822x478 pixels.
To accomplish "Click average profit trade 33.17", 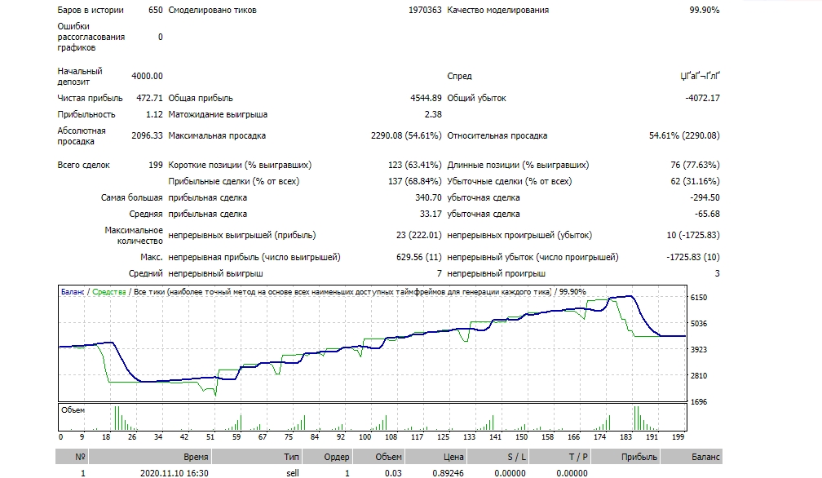I will click(x=431, y=214).
